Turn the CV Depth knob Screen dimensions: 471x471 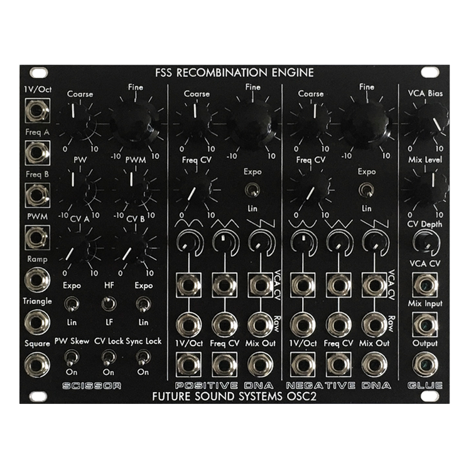[x=426, y=242]
